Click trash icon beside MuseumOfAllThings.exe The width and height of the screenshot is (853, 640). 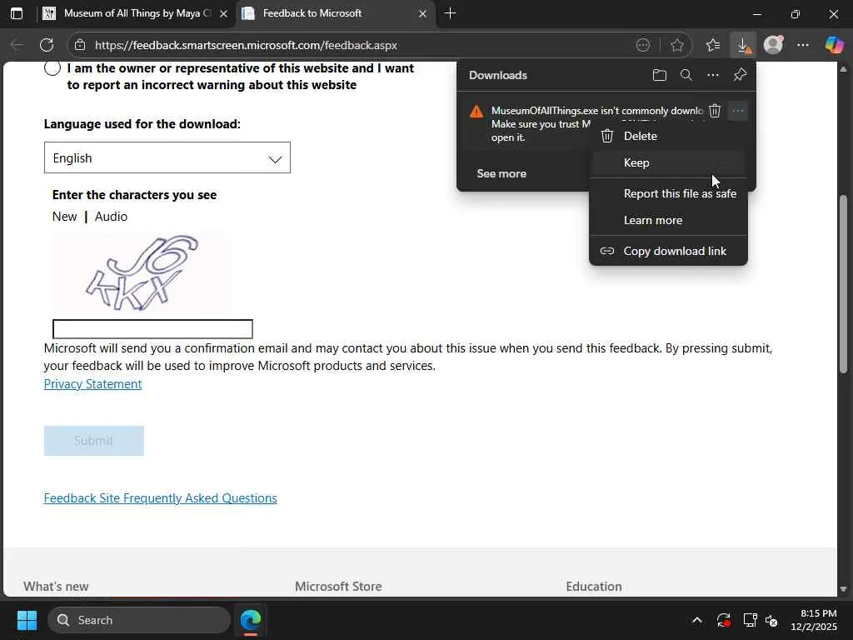715,111
